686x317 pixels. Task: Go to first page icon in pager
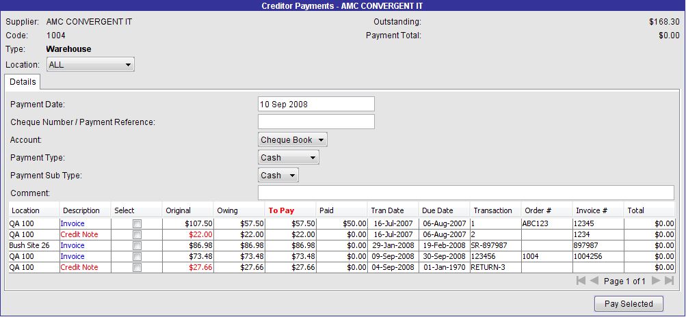click(581, 281)
